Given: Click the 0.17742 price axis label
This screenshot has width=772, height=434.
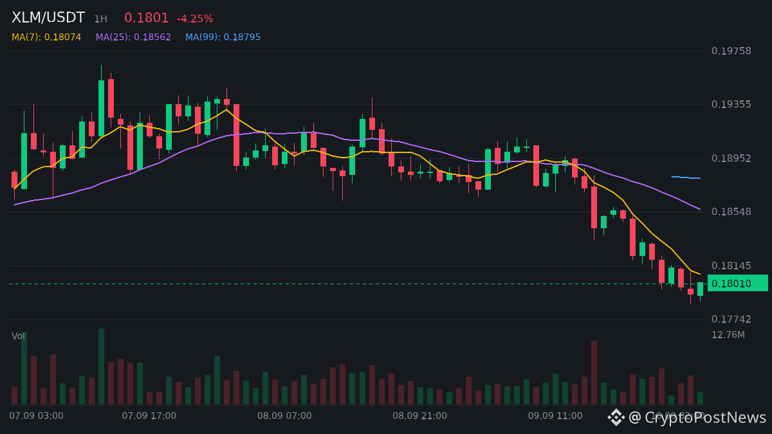Looking at the screenshot, I should click(731, 319).
